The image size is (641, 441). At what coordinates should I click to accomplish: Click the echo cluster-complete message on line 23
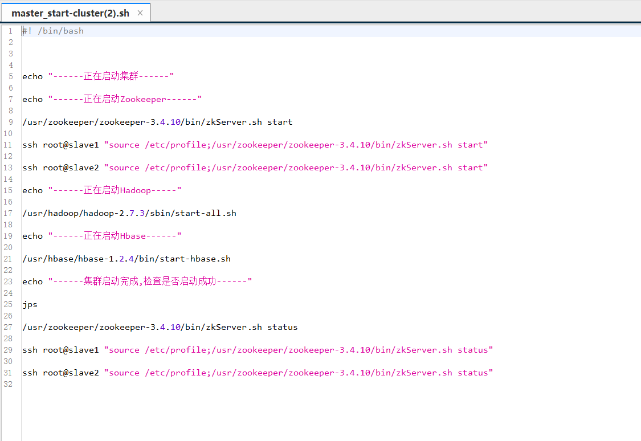tap(137, 281)
